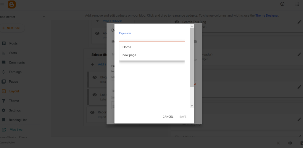Open the Google apps grid
The image size is (303, 148).
pyautogui.click(x=297, y=4)
